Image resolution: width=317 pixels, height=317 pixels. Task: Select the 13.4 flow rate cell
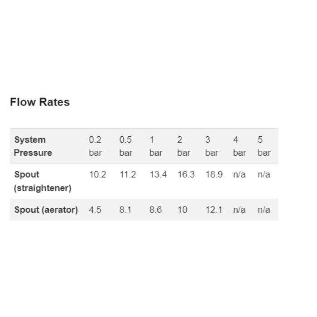tap(158, 174)
